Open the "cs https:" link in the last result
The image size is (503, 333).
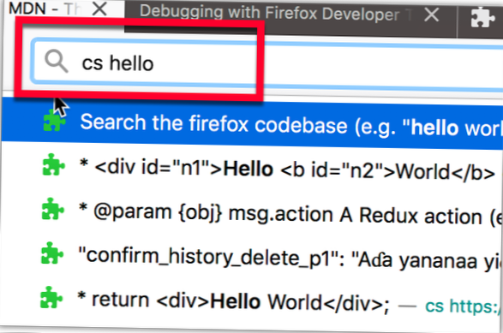462,306
